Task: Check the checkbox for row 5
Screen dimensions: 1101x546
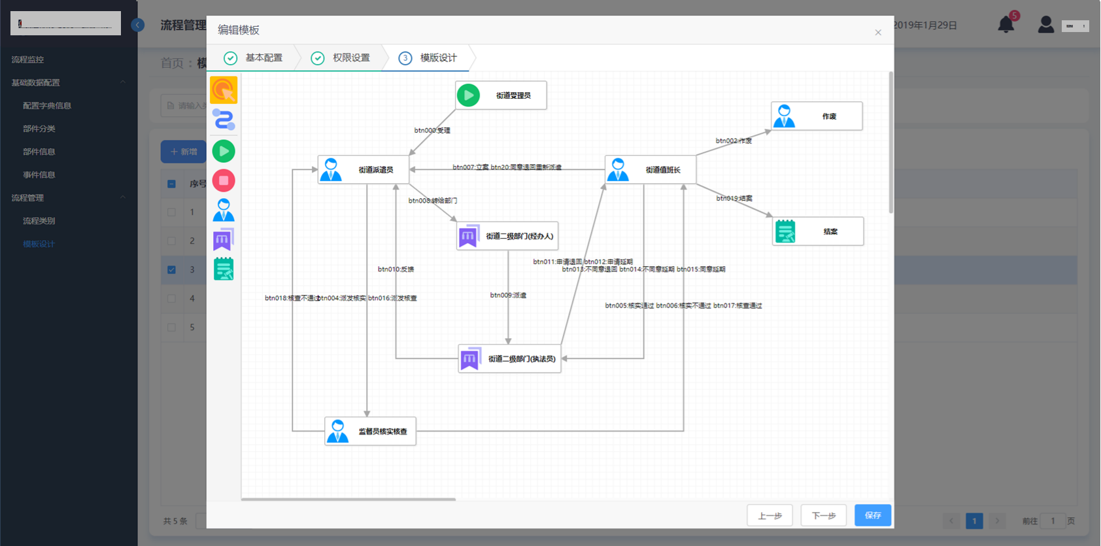Action: point(171,327)
